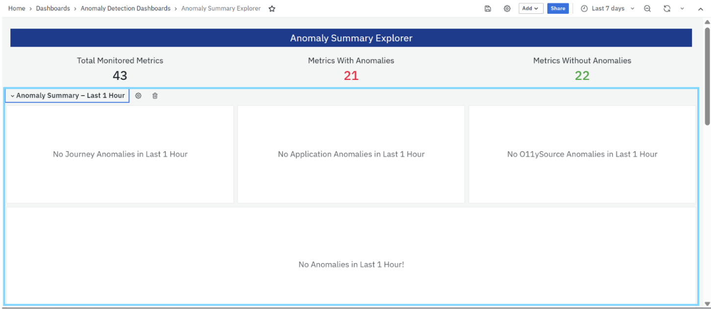The height and width of the screenshot is (309, 711).
Task: Open dashboard settings gear in the top bar
Action: 507,8
